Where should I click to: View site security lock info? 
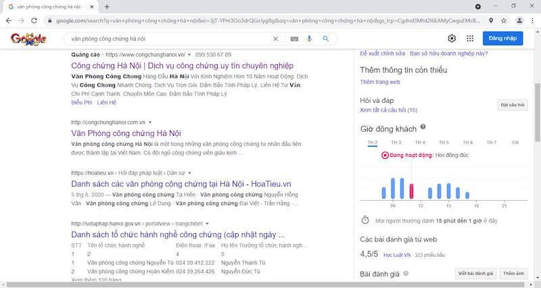click(x=50, y=21)
